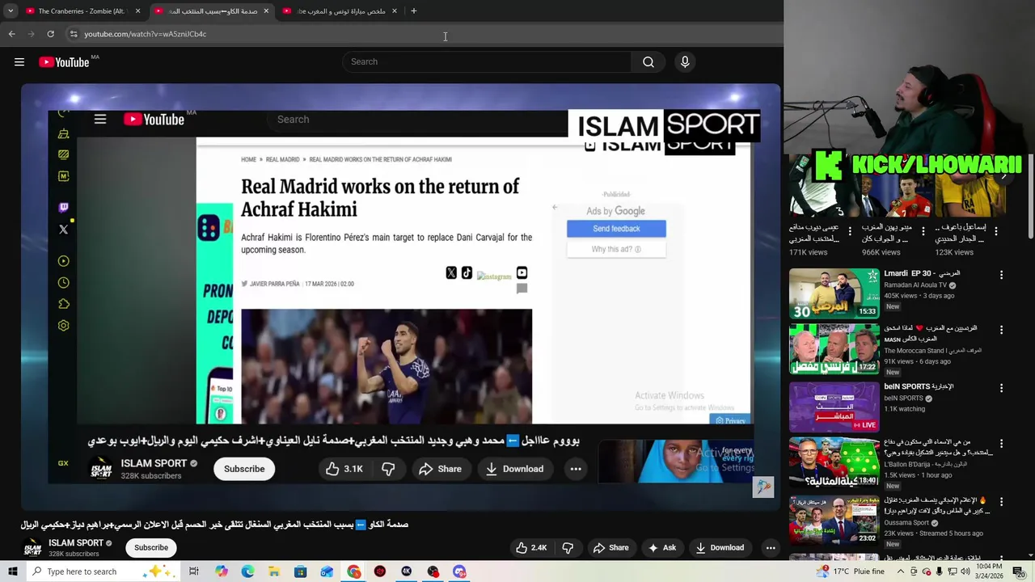Close The Cranberries - Zombie tab

point(137,11)
